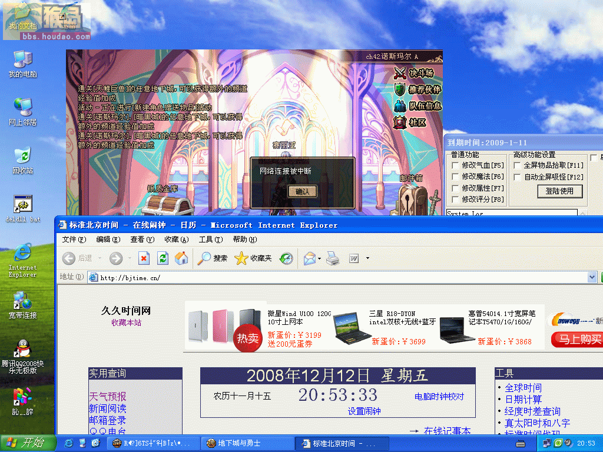Open the favorites (收藏夹) star button

point(253,258)
